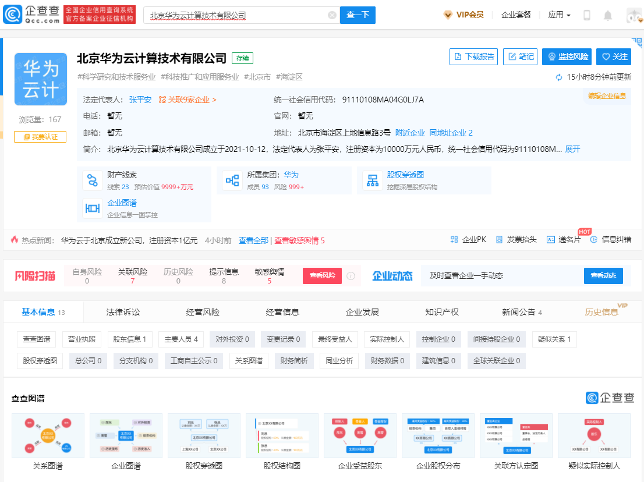Refresh the company data update icon
The image size is (644, 482).
point(559,77)
